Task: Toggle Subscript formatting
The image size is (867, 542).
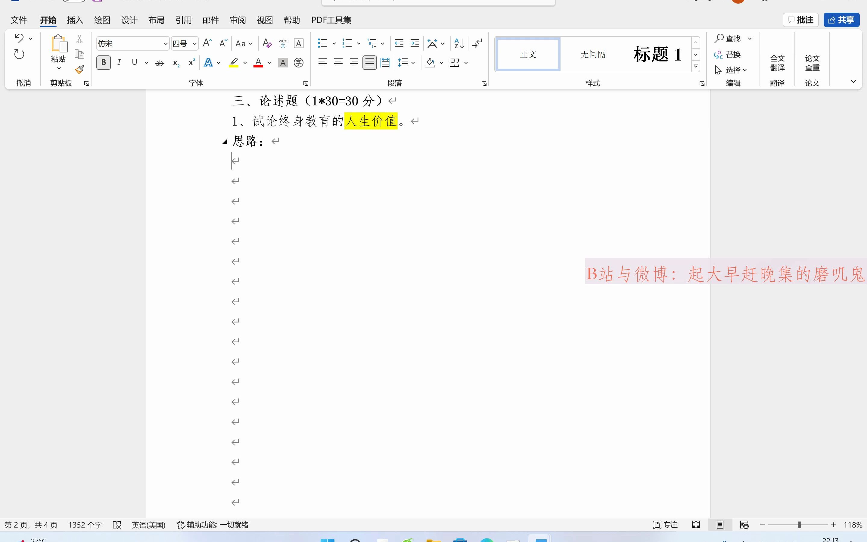Action: [x=176, y=63]
